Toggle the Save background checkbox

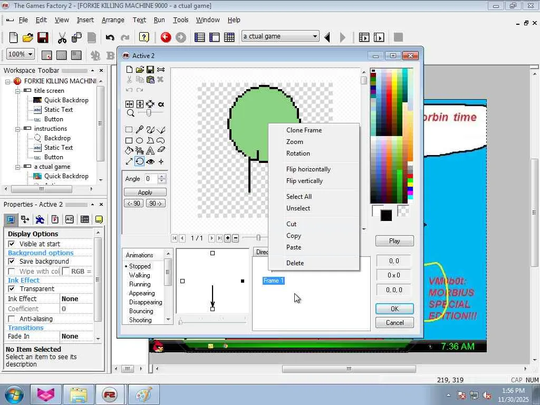[12, 262]
